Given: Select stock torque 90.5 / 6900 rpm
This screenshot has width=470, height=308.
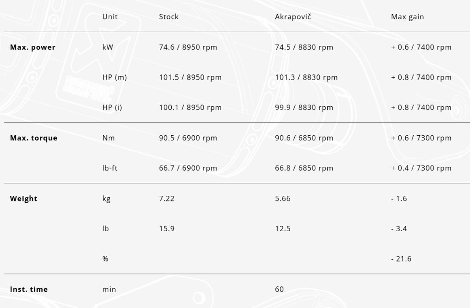Looking at the screenshot, I should (188, 138).
